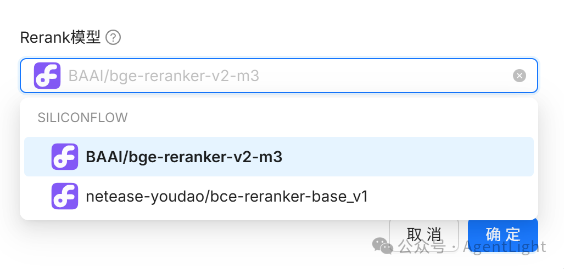Click the SILICONFLOW group header
Viewport: 564px width, 269px height.
pyautogui.click(x=83, y=118)
